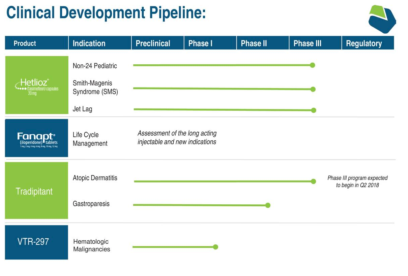
Task: Click the Gastroparesis progress endpoint dot
Action: click(x=268, y=205)
